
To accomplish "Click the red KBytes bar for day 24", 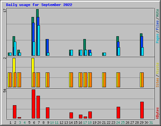I will (x=118, y=113).
